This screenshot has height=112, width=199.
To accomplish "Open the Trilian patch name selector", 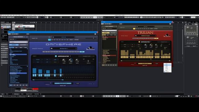I will (146, 36).
